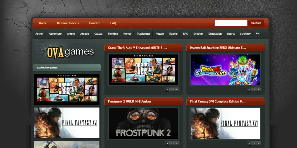The image size is (297, 148).
Task: Select the Arcade category
Action: [x=84, y=34]
